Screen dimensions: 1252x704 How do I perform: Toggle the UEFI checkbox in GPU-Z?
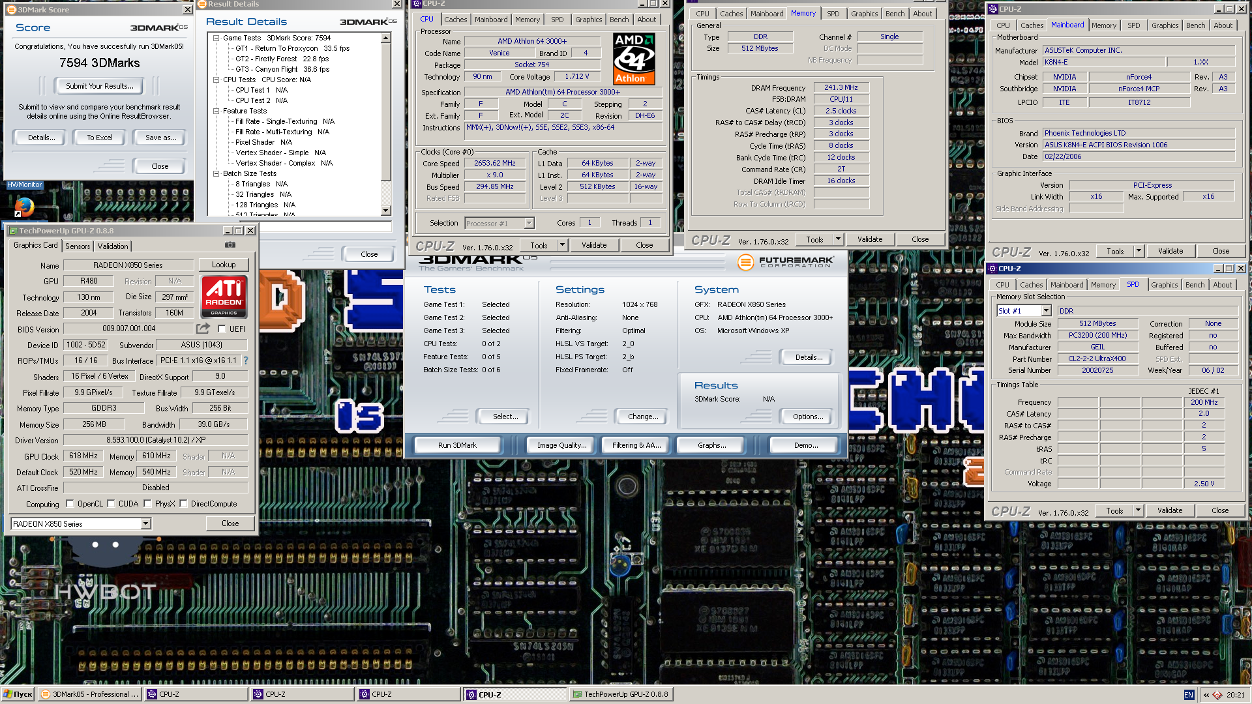pos(222,329)
